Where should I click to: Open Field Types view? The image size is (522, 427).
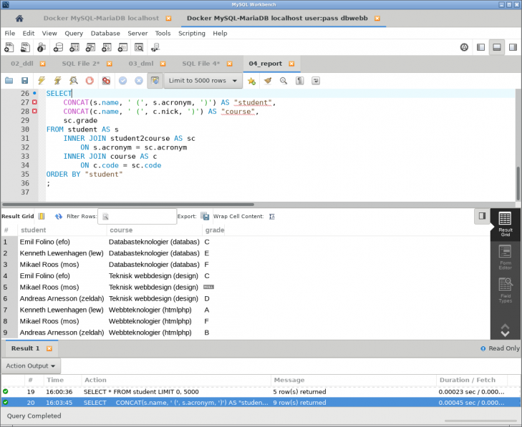pyautogui.click(x=505, y=290)
